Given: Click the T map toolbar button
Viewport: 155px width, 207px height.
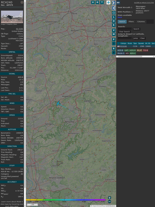Looking at the screenshot, I should (102, 2).
